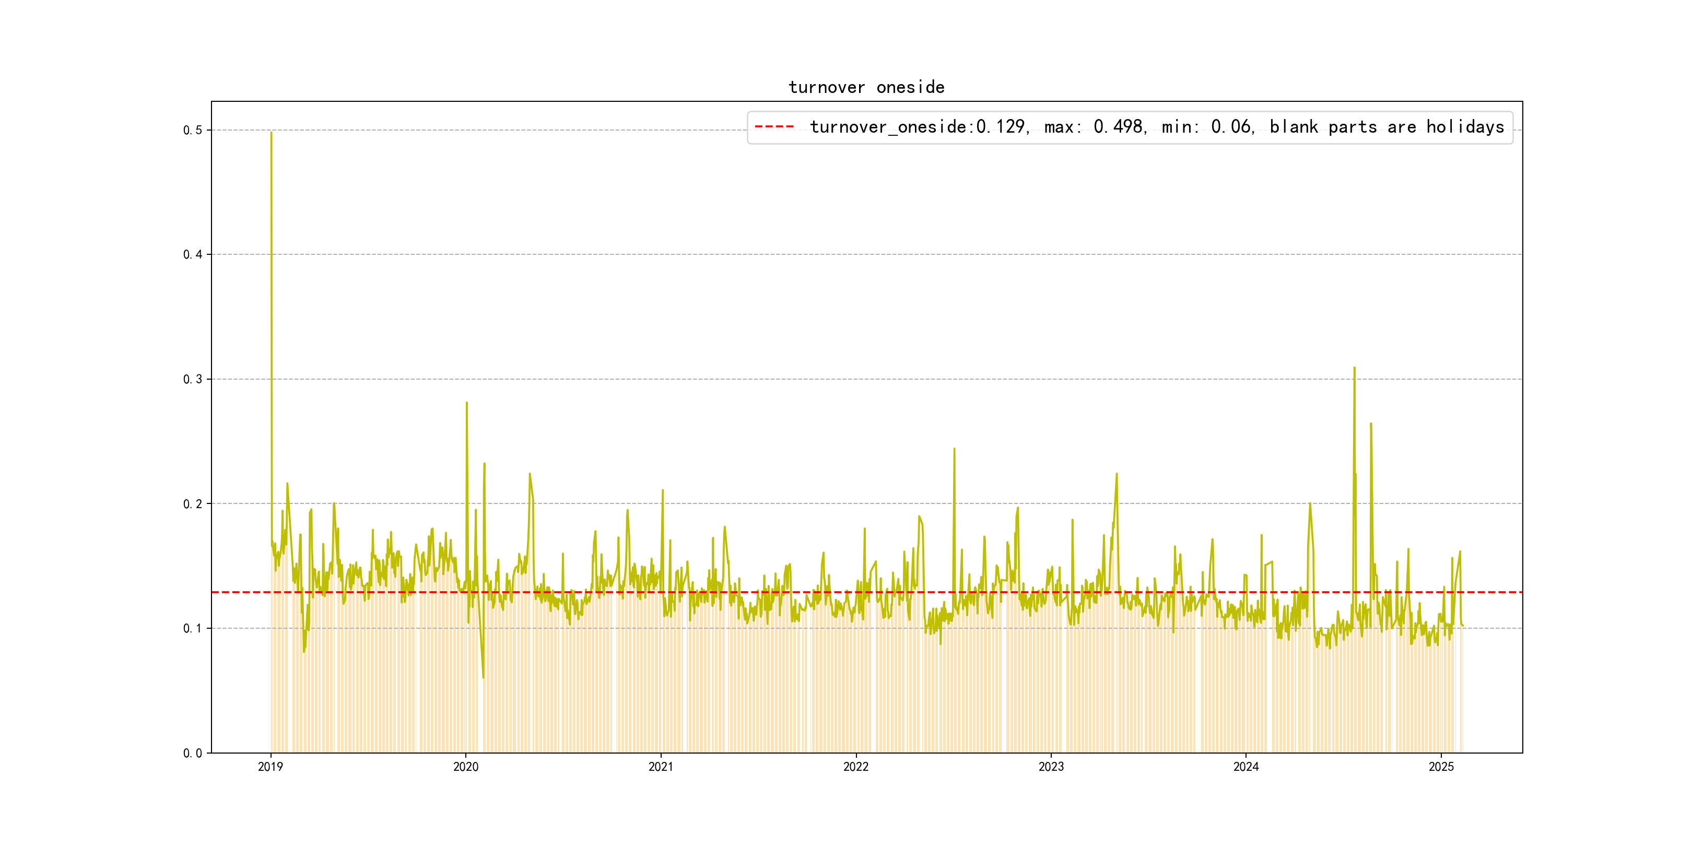Click the 0.0 y-axis tick label
The width and height of the screenshot is (1692, 846).
click(193, 754)
